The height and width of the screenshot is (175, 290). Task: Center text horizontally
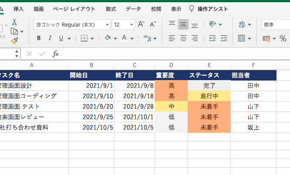183,38
